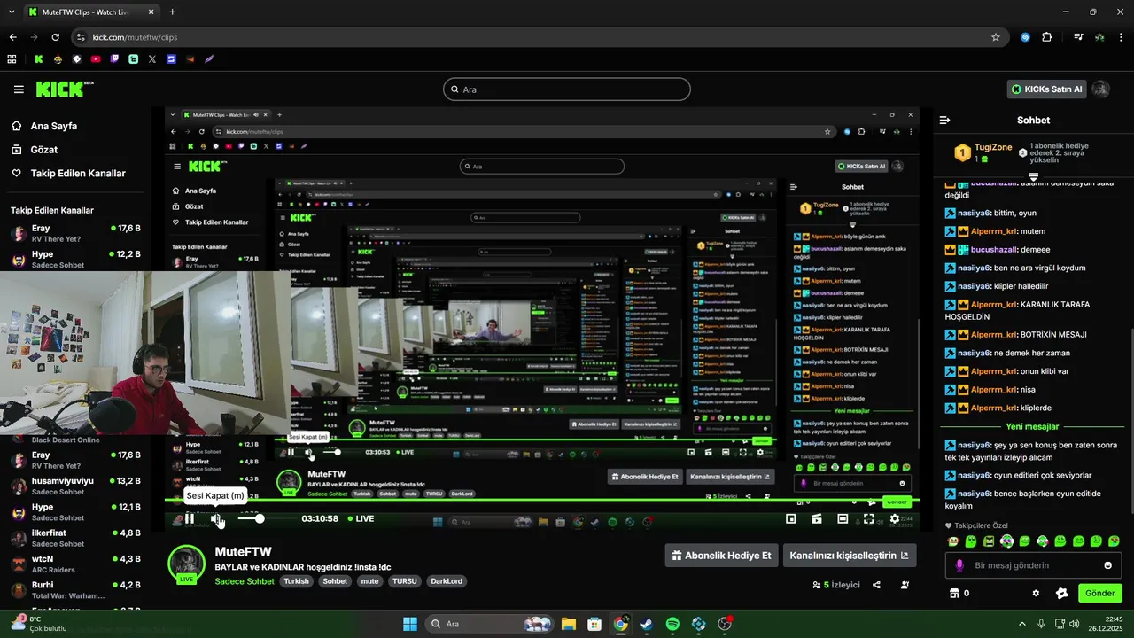Click the Turkish stream tag
1134x638 pixels.
coord(296,581)
